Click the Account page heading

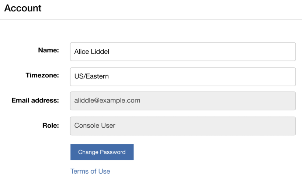[x=23, y=8]
